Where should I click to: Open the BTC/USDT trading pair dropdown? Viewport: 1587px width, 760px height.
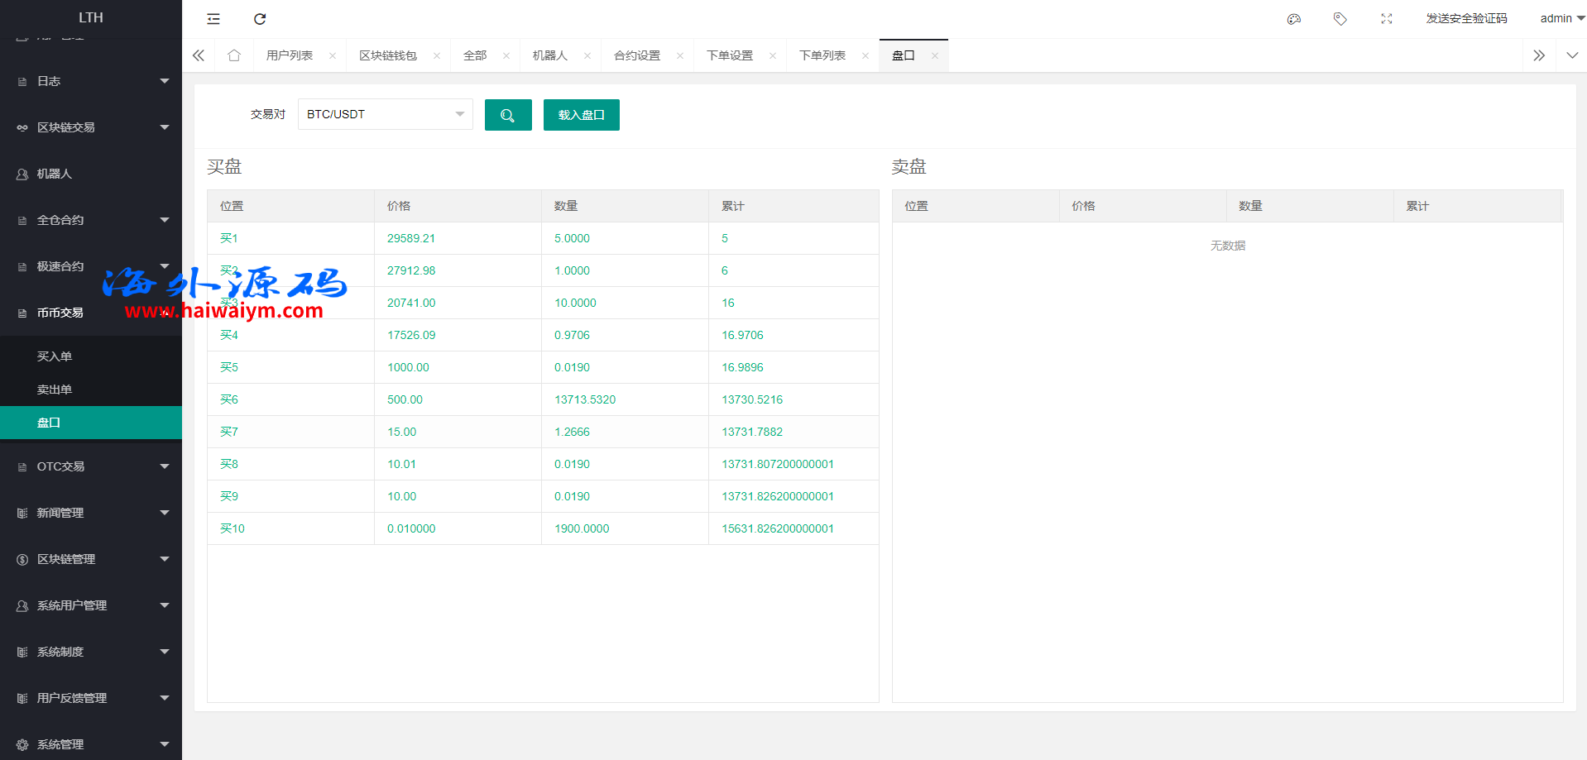tap(385, 114)
